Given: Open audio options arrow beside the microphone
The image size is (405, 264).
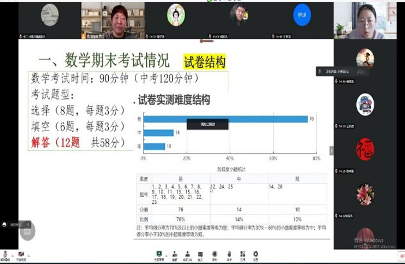Looking at the screenshot, I should pos(13,256).
